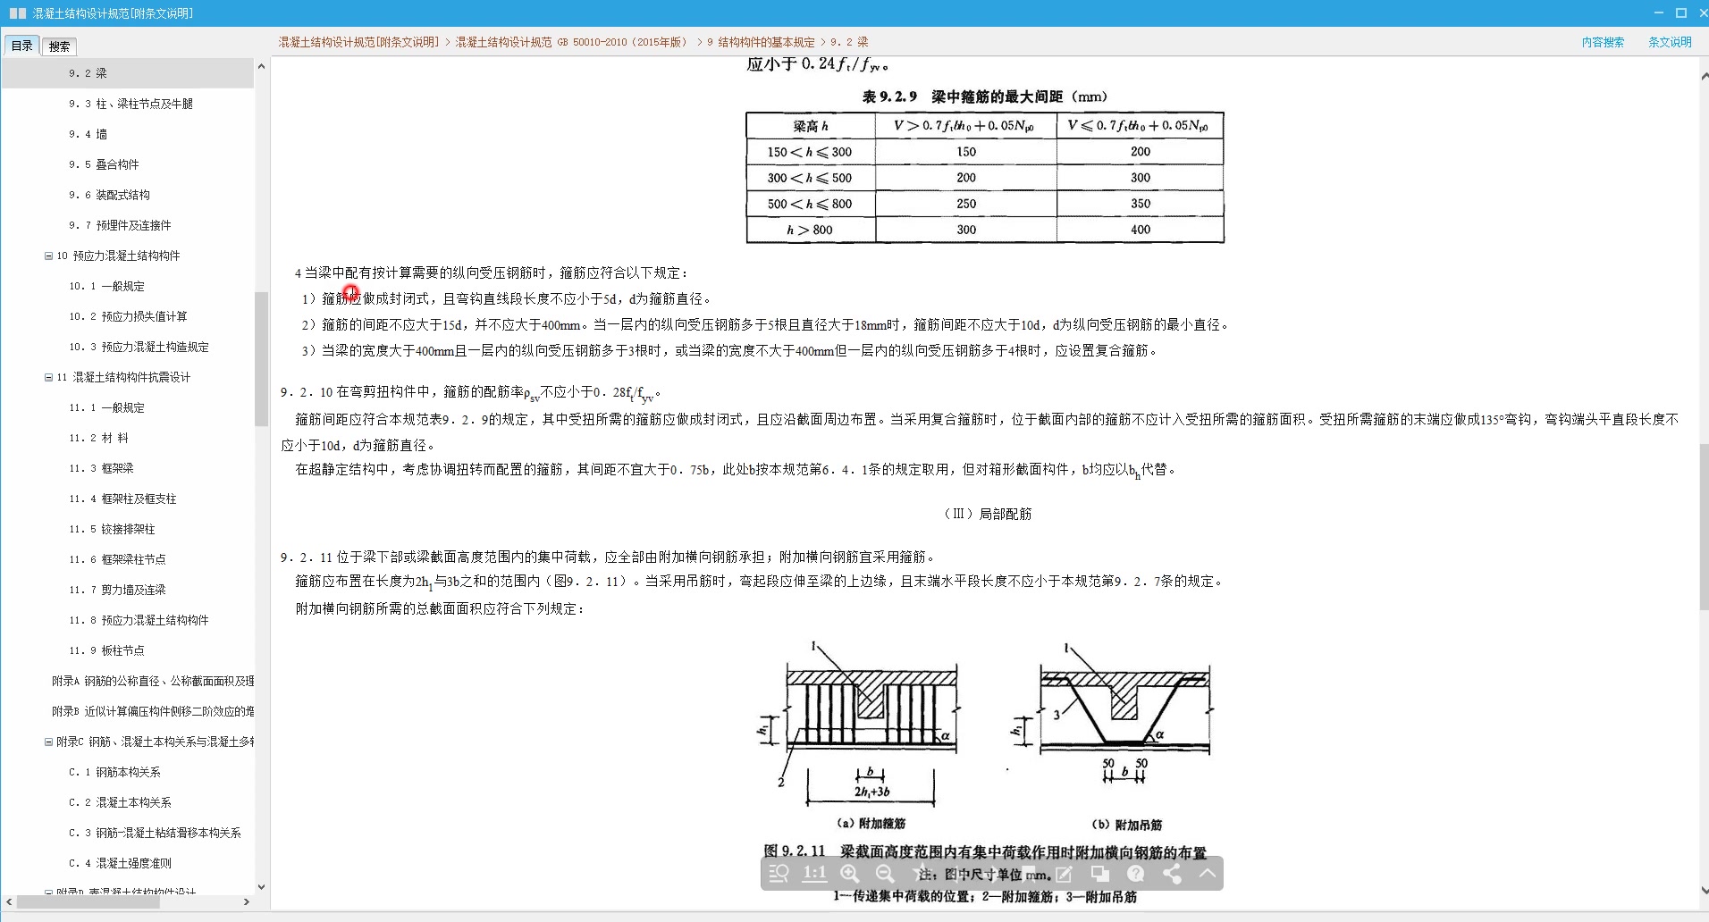Open '9.6 装配式结构' section
Image resolution: width=1709 pixels, height=922 pixels.
(x=109, y=195)
